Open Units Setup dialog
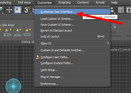The width and height of the screenshot is (131, 93). pos(72,70)
